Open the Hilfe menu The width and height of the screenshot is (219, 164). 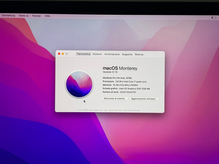pyautogui.click(x=47, y=16)
